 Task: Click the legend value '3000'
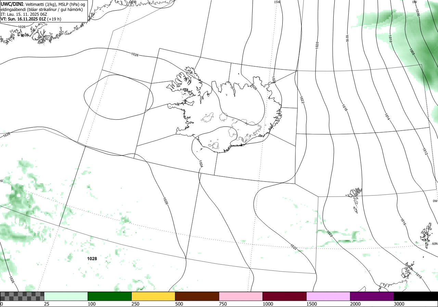[399, 304]
